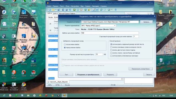This screenshot has height=99, width=176.
Task: Select 'перед именем файла' radio option
Action: [65, 48]
